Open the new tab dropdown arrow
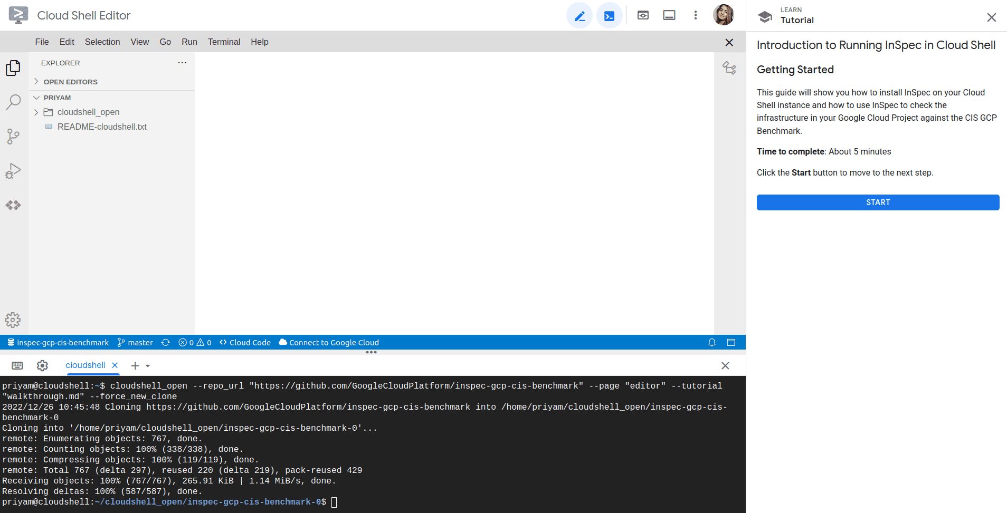The image size is (1007, 513). pos(148,365)
